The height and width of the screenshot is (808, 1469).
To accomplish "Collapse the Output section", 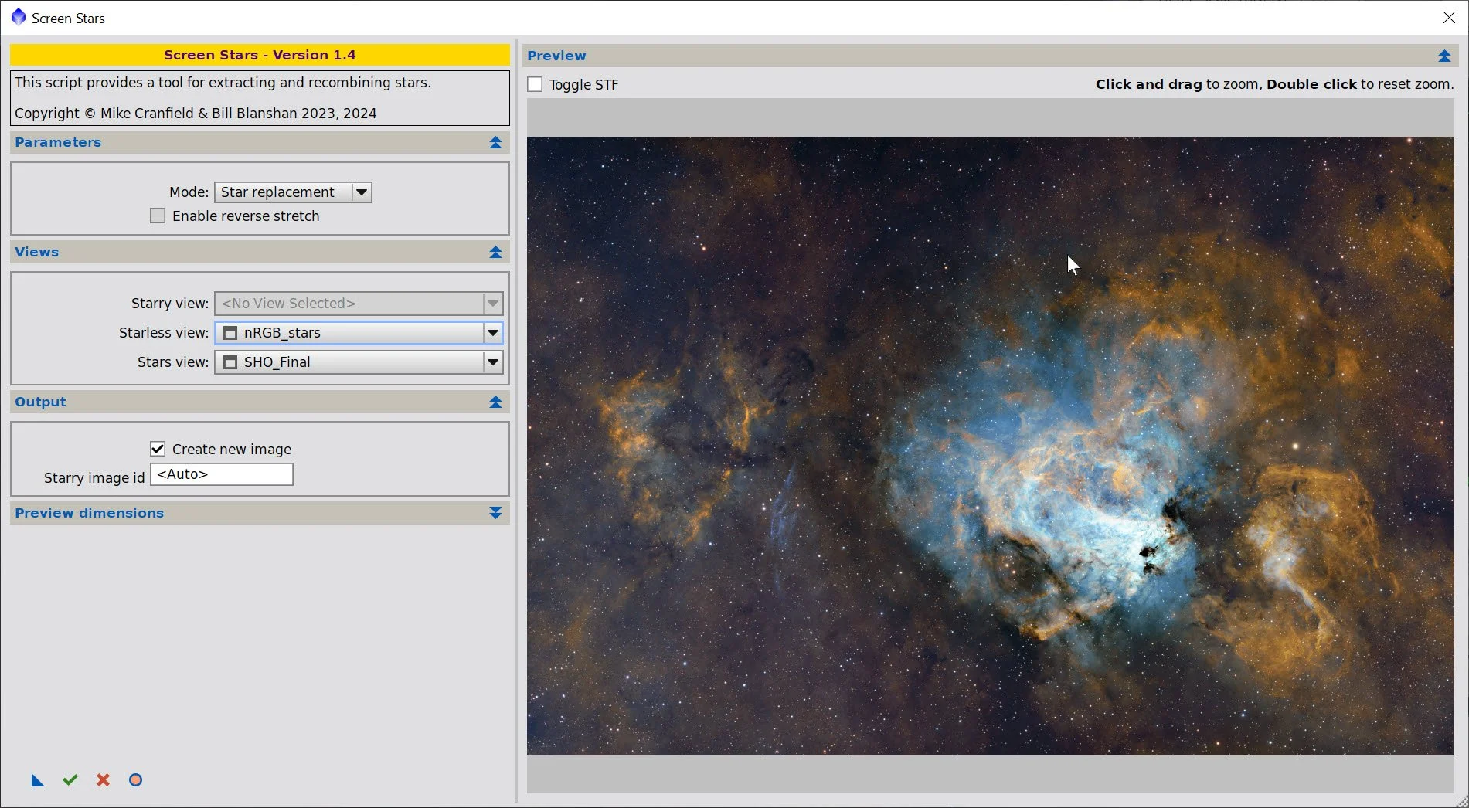I will pyautogui.click(x=495, y=402).
